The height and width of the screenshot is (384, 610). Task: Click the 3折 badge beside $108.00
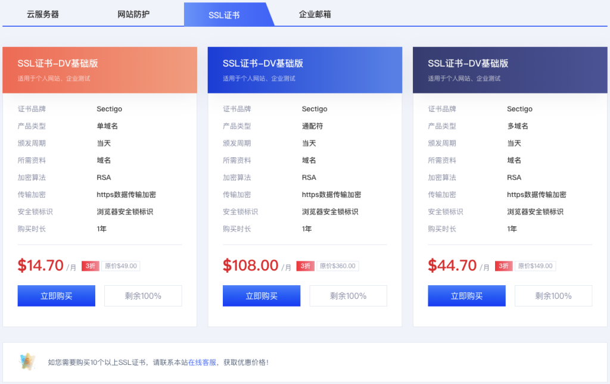(306, 266)
